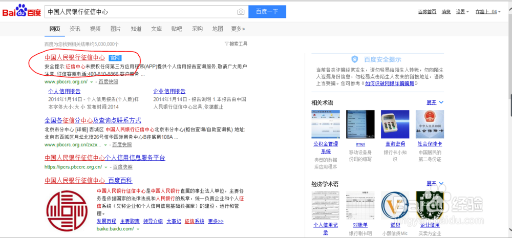This screenshot has width=512, height=238.
Task: Open 个人信用信息服务平台 result link
Action: point(105,158)
